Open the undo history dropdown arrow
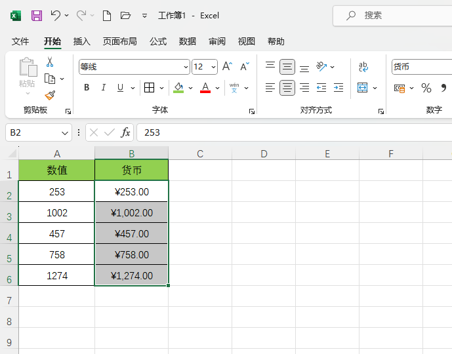Image resolution: width=452 pixels, height=354 pixels. [x=67, y=15]
